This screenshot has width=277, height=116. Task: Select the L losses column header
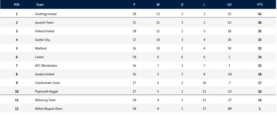point(204,5)
